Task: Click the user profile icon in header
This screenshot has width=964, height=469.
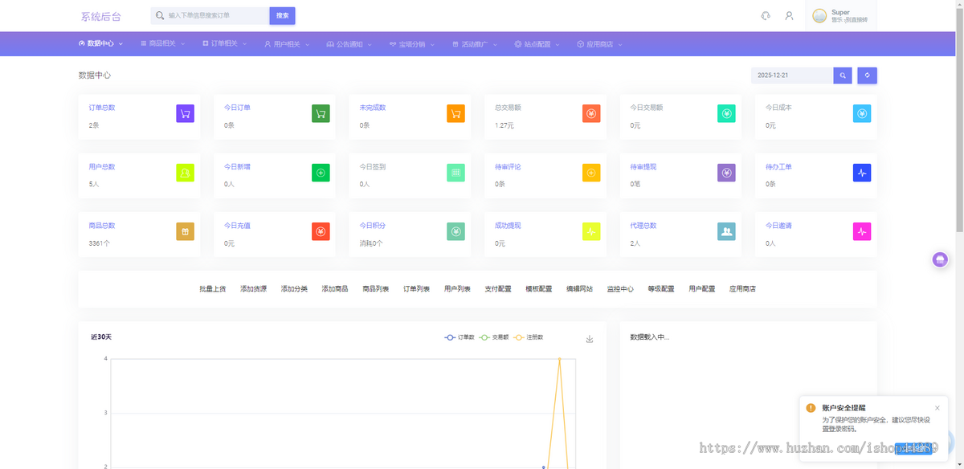Action: (789, 16)
